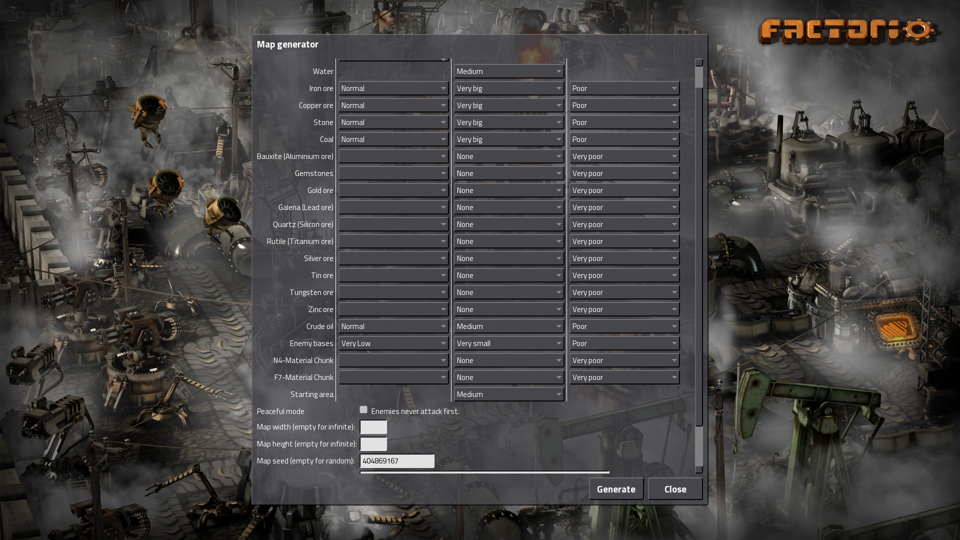The image size is (960, 540).
Task: Click the Close button
Action: point(675,489)
